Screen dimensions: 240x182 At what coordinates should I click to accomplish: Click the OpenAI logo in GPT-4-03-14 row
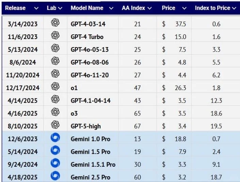coord(55,22)
